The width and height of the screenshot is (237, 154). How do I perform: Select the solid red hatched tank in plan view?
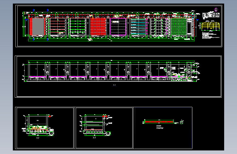(98, 27)
